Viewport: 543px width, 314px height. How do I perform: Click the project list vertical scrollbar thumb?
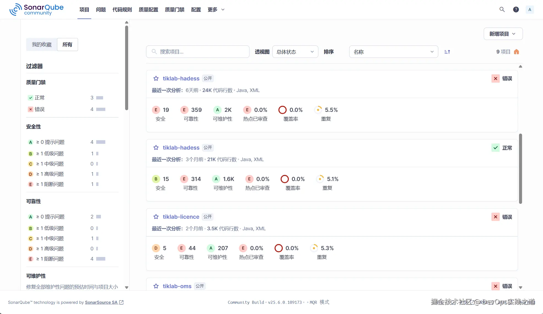pos(520,169)
